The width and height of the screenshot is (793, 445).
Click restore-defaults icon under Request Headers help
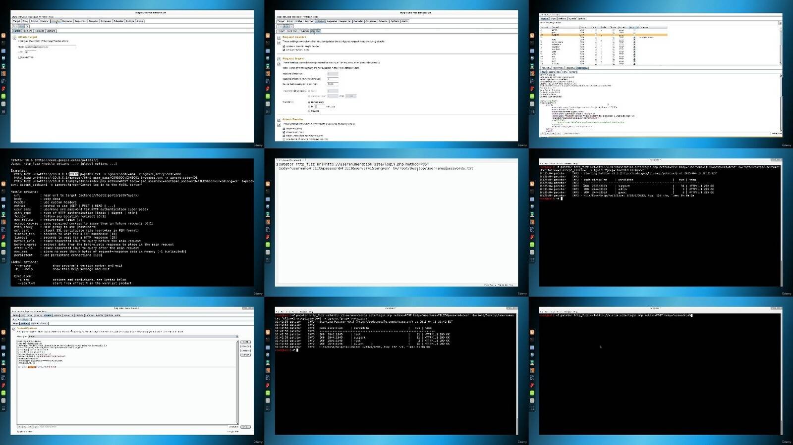pos(279,43)
